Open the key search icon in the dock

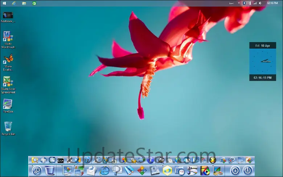click(x=37, y=170)
